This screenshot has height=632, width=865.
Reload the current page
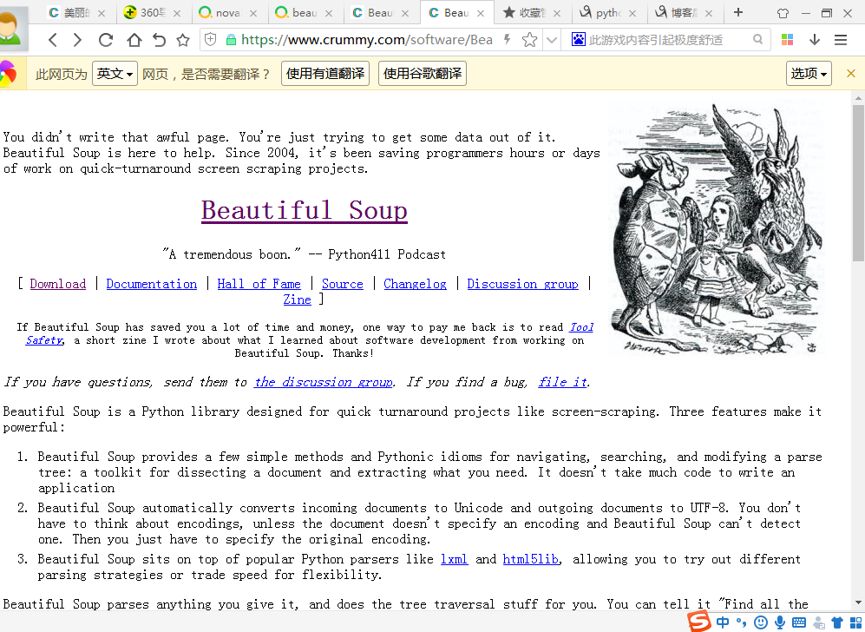click(105, 40)
